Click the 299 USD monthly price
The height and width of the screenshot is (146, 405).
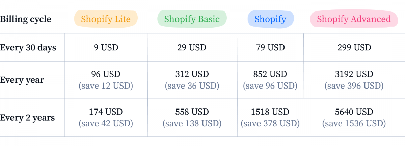354,48
